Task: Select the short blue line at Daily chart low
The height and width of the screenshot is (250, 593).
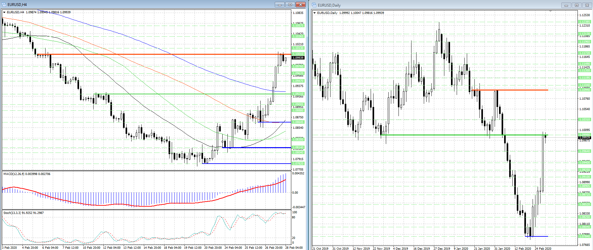Action: coord(537,236)
